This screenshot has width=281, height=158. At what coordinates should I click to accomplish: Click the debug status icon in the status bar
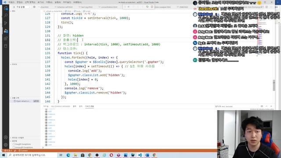15,151
